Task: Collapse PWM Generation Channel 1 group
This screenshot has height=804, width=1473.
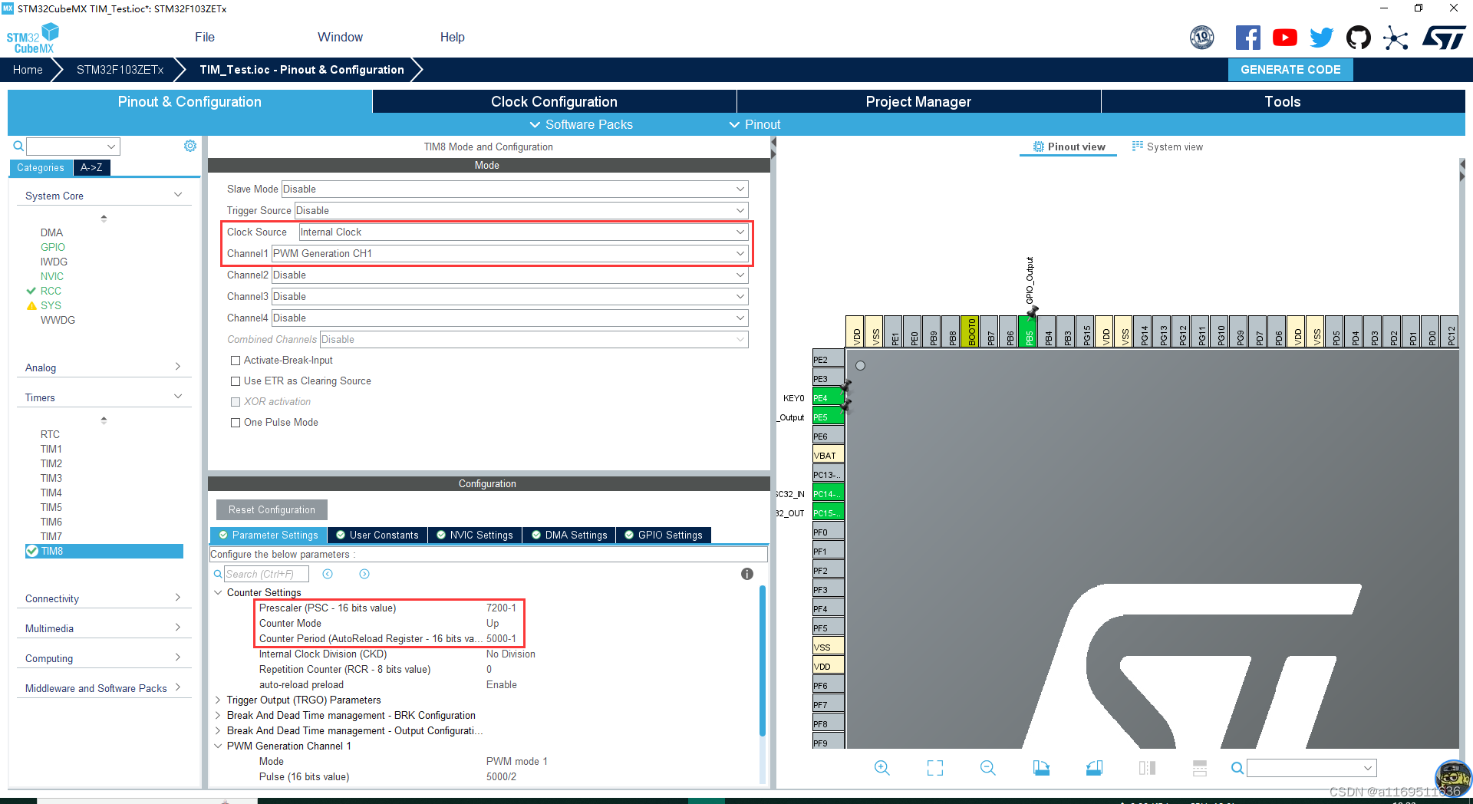Action: [218, 746]
